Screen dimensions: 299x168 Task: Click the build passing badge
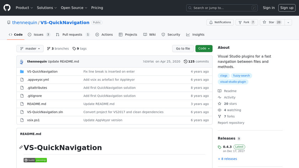pos(35,160)
